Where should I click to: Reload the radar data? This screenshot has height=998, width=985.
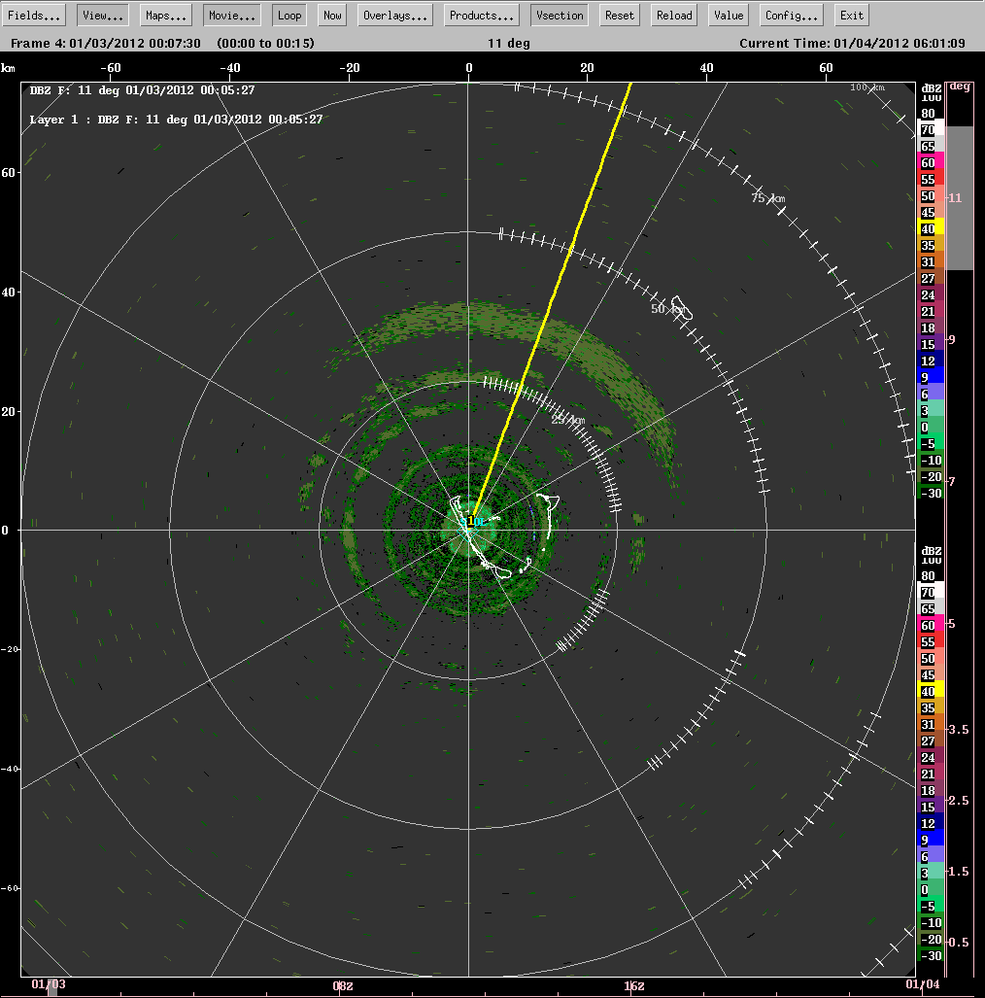(673, 15)
